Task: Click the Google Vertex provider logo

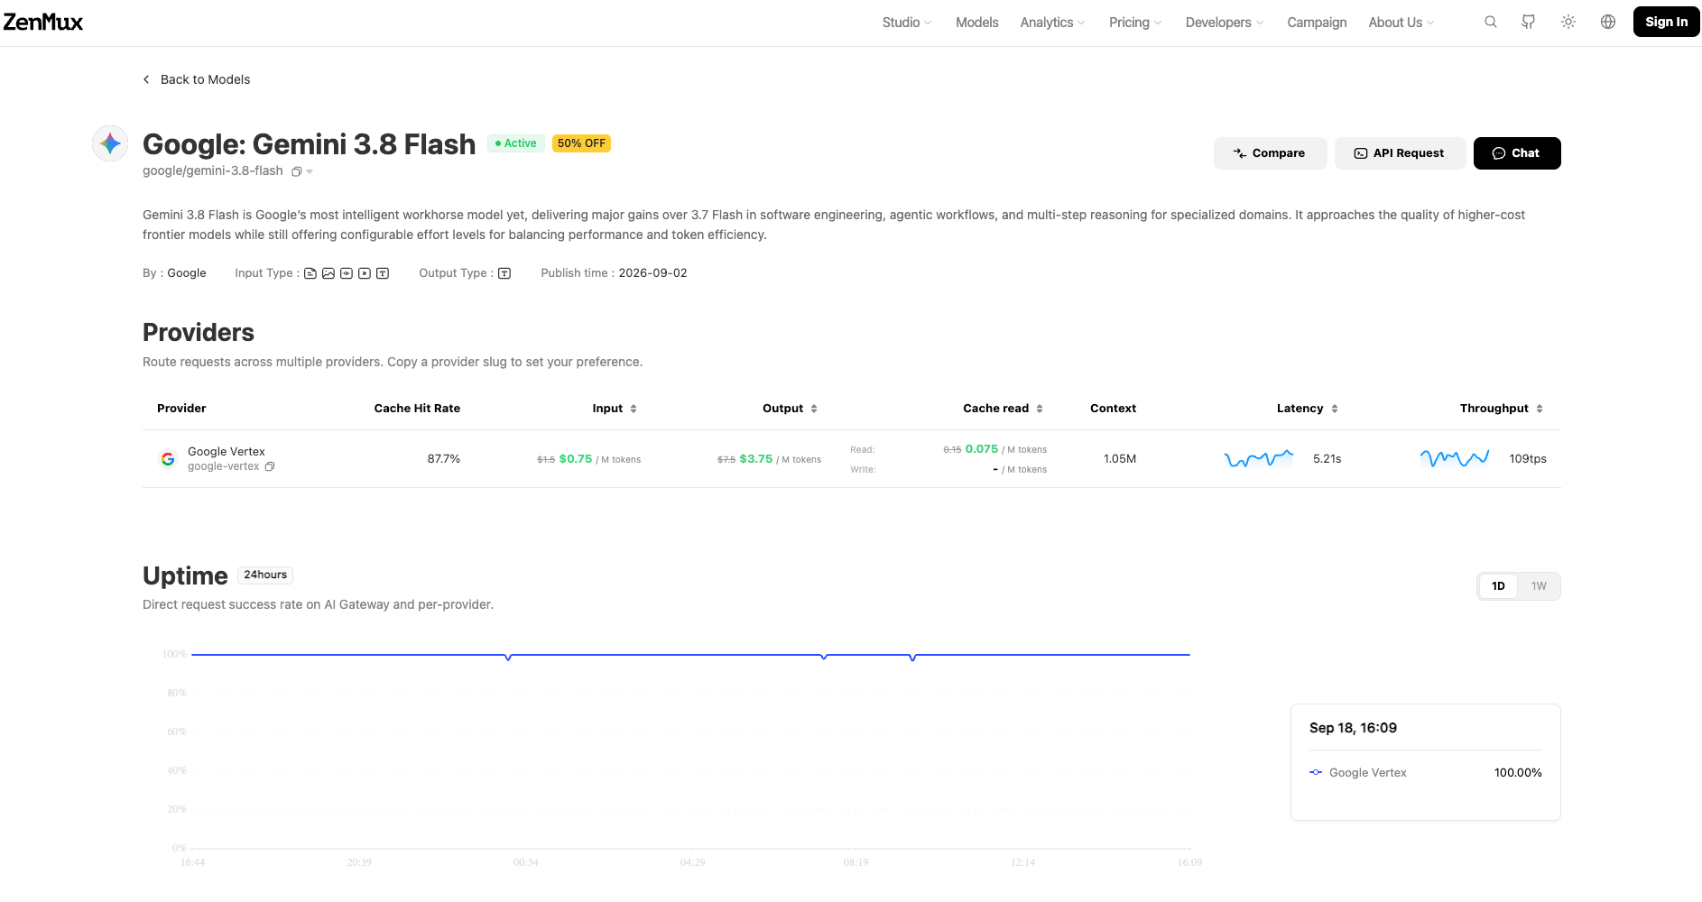Action: pos(168,459)
